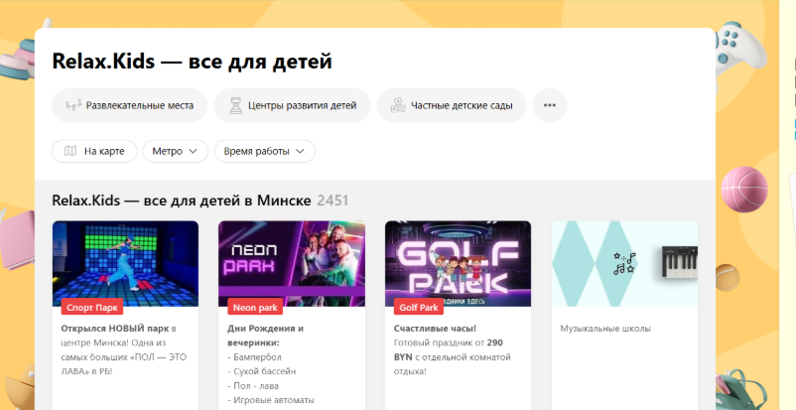Click the playground icon in Развлекательные места

click(x=73, y=105)
